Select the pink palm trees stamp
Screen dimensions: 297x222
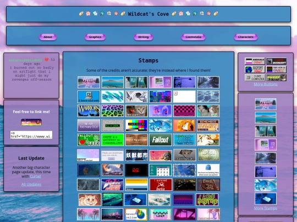click(x=88, y=214)
